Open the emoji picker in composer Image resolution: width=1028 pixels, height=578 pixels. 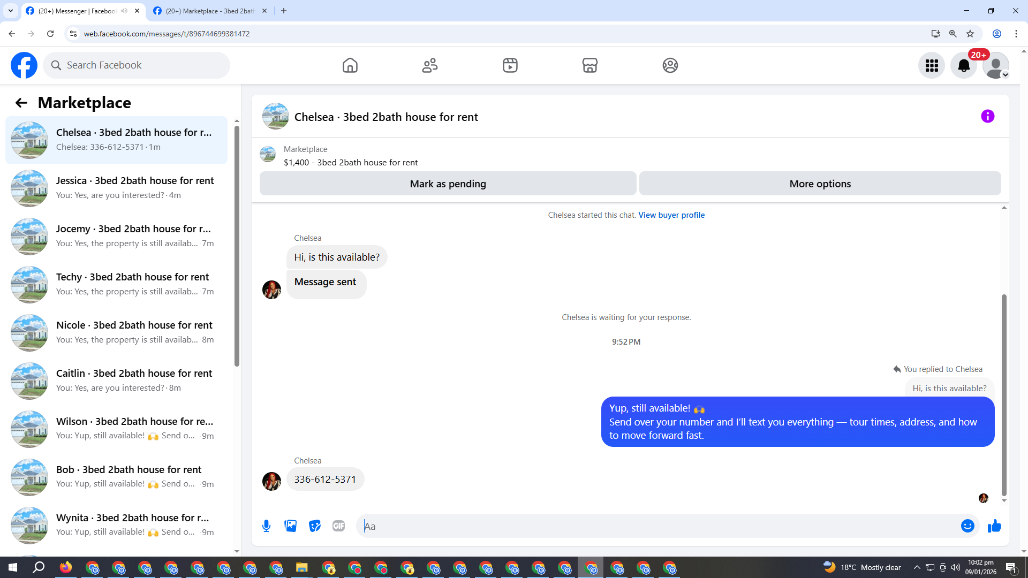(x=967, y=526)
